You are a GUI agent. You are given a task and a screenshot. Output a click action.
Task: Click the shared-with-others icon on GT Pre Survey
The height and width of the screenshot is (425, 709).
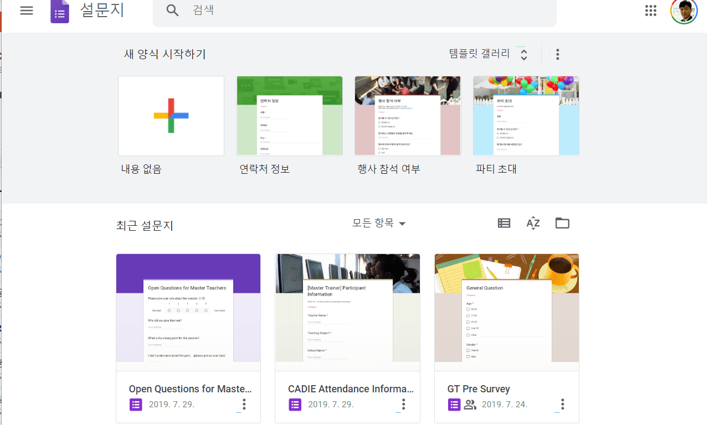point(470,405)
